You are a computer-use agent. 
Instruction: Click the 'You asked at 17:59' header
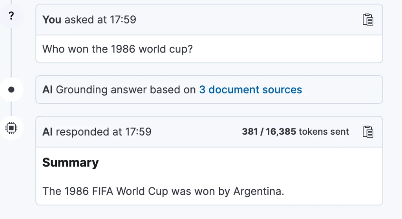pos(89,20)
